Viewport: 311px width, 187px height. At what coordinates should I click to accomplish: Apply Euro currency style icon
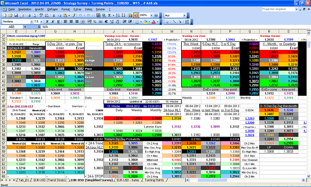click(x=106, y=21)
